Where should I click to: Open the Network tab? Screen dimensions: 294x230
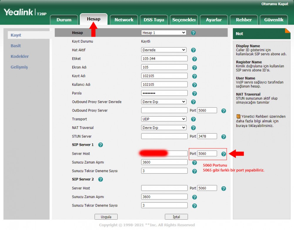124,20
